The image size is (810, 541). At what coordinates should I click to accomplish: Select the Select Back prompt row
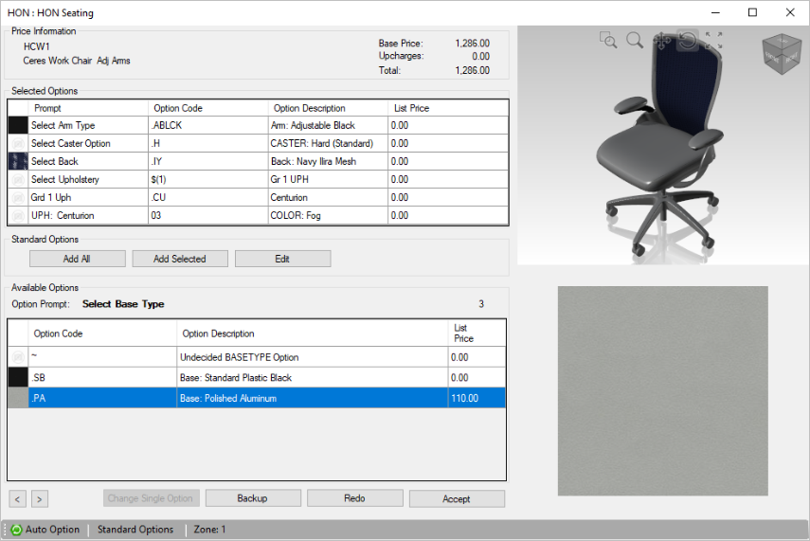pos(259,161)
